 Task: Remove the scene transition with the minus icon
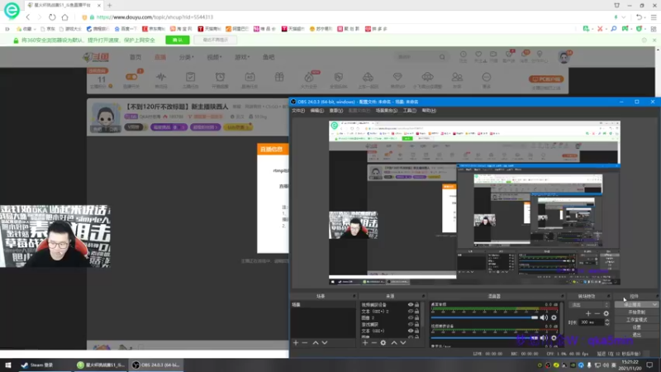point(597,313)
